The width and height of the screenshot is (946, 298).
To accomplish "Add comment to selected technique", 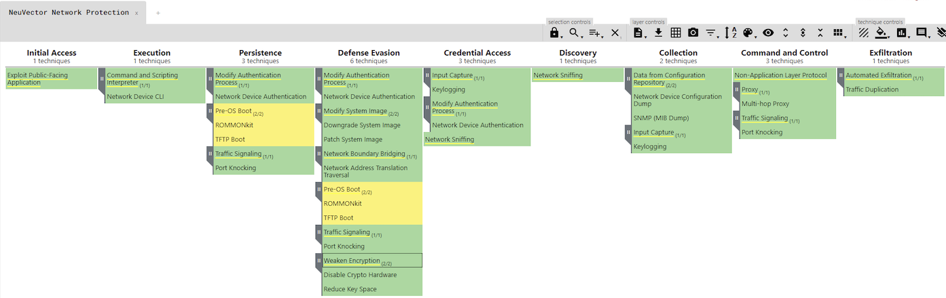I will 922,33.
